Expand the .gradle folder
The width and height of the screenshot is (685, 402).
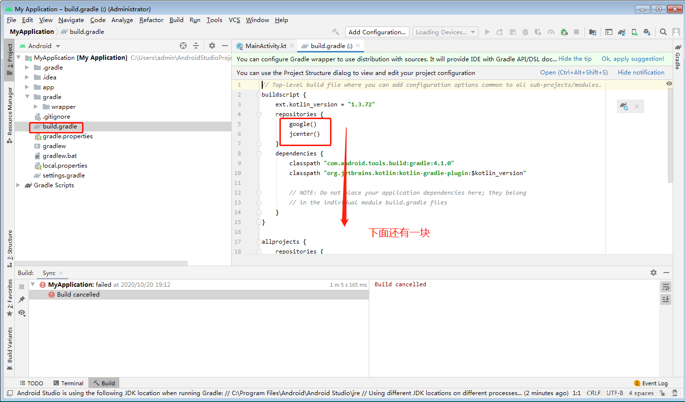coord(27,68)
